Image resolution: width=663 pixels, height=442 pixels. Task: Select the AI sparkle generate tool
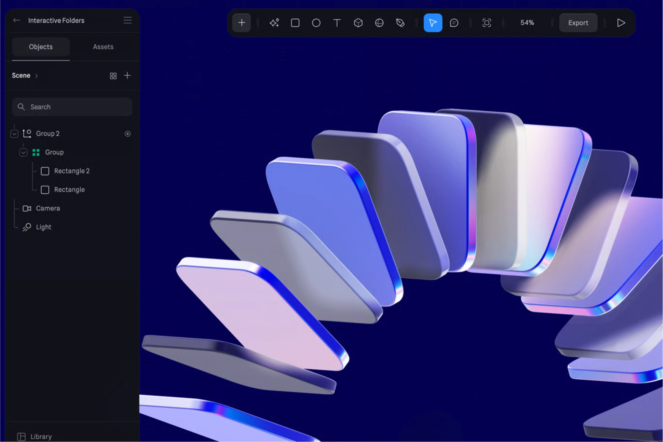(274, 23)
